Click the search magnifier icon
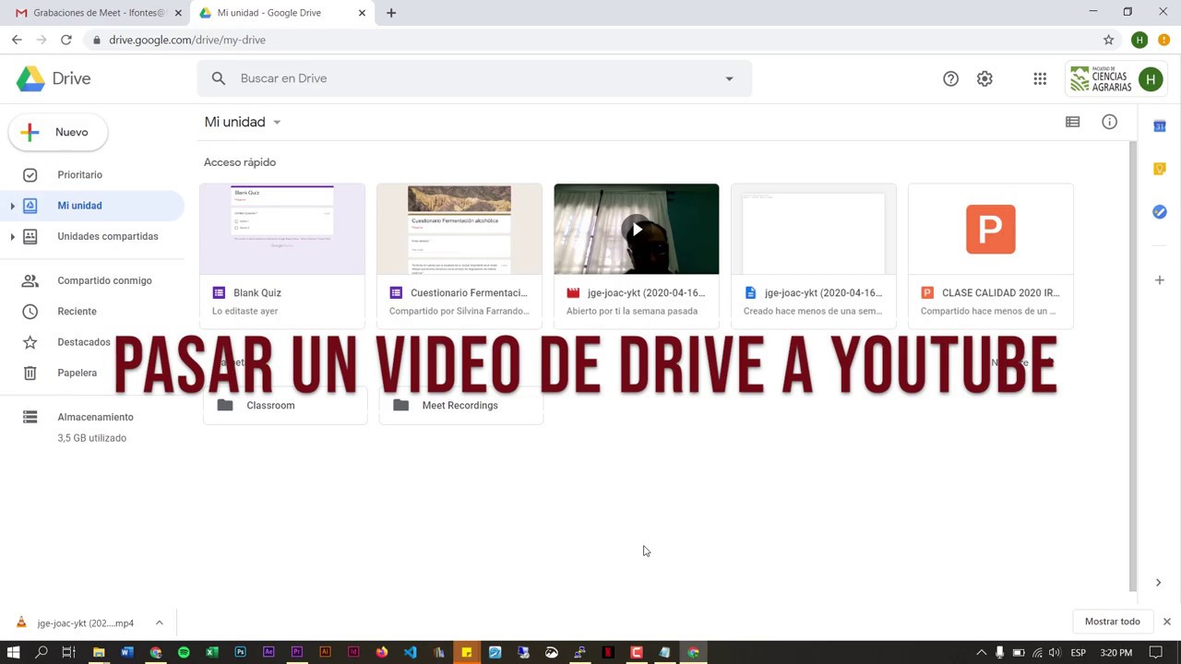The height and width of the screenshot is (664, 1181). point(219,78)
